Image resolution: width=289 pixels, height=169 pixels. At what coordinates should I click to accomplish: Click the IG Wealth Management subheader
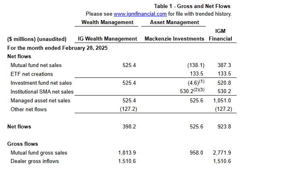click(108, 39)
